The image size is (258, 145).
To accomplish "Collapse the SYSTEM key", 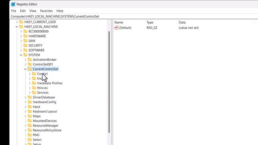I will click(21, 55).
